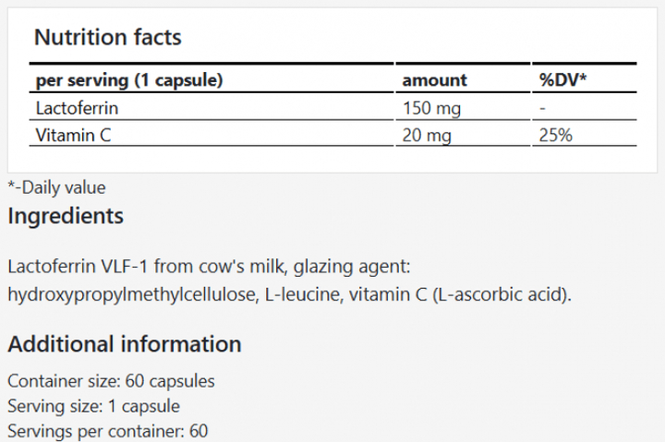Viewport: 665px width, 442px height.
Task: Click the L-leucine ingredient text
Action: pos(295,295)
